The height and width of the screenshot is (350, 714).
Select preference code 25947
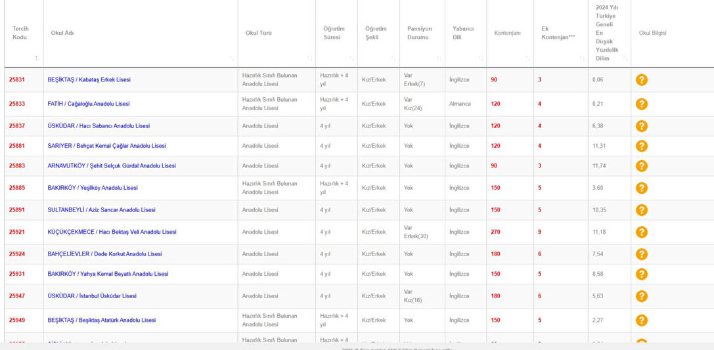click(17, 296)
